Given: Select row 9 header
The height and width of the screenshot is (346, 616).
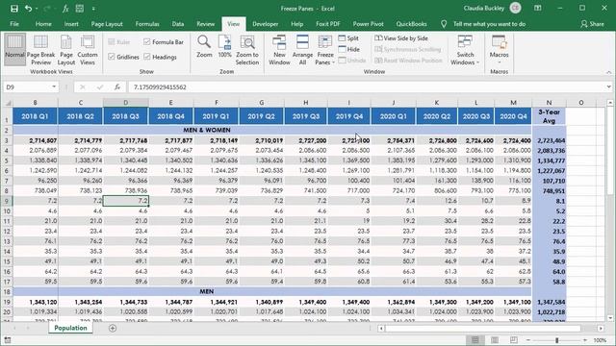Looking at the screenshot, I should tap(7, 201).
